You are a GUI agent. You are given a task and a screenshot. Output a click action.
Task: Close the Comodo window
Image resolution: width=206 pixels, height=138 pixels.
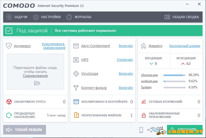(199, 4)
